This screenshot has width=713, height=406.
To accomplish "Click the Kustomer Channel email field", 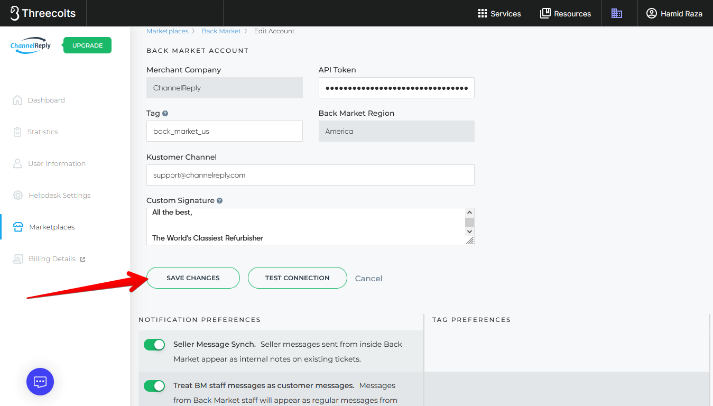I will (310, 175).
